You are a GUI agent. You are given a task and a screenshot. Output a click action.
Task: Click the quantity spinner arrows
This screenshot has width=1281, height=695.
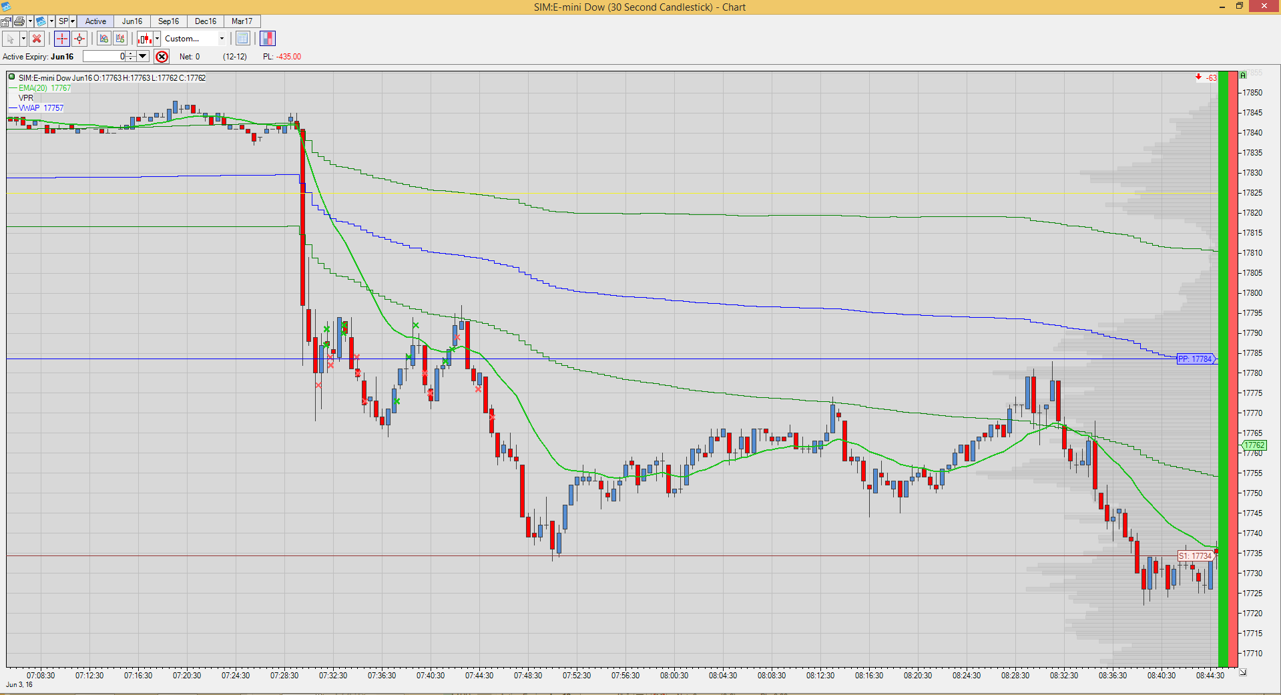[x=132, y=57]
